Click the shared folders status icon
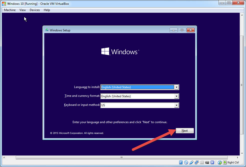246x167 pixels. click(202, 162)
